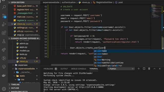Open base_auth.html in Open Editors
This screenshot has height=92, width=164.
point(24,6)
